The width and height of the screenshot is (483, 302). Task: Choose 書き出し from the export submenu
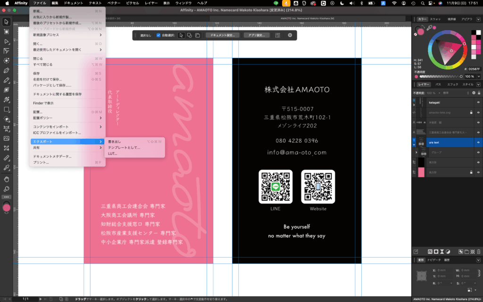pos(115,141)
